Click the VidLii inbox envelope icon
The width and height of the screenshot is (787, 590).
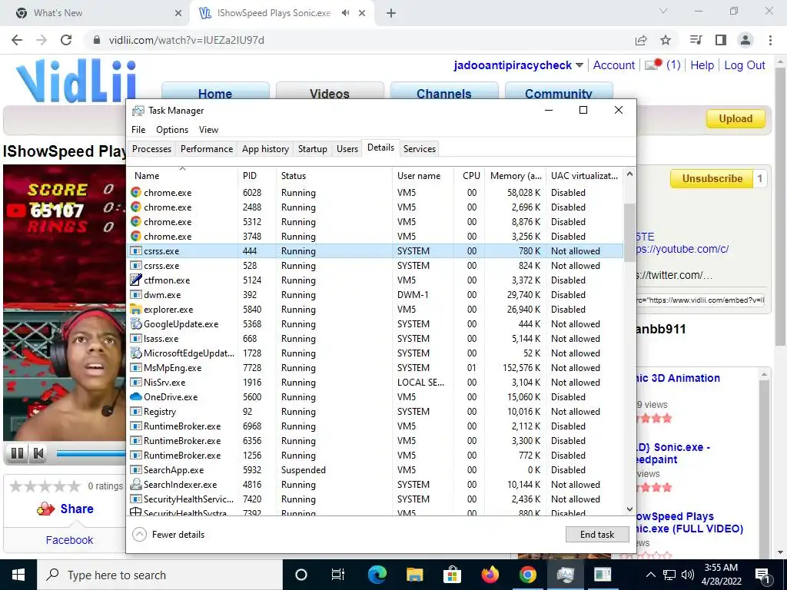[653, 65]
